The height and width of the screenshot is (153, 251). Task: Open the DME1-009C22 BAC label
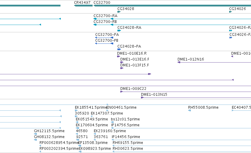point(133,89)
